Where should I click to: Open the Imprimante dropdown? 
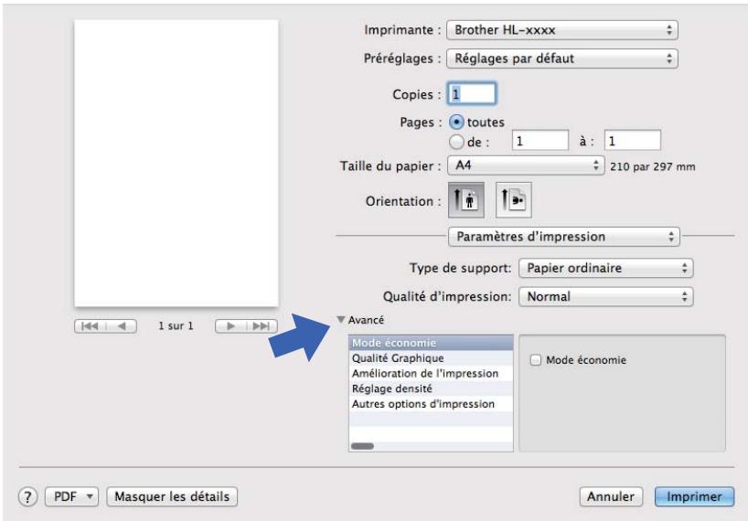[x=562, y=30]
